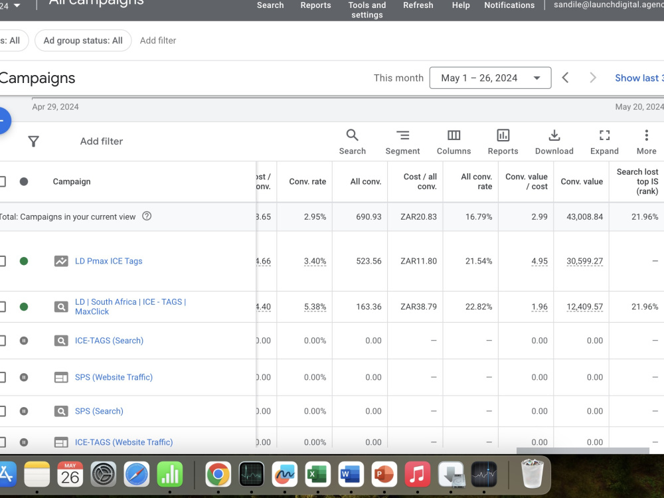Open the table Reports icon
Screen dimensions: 664x498
pos(503,142)
